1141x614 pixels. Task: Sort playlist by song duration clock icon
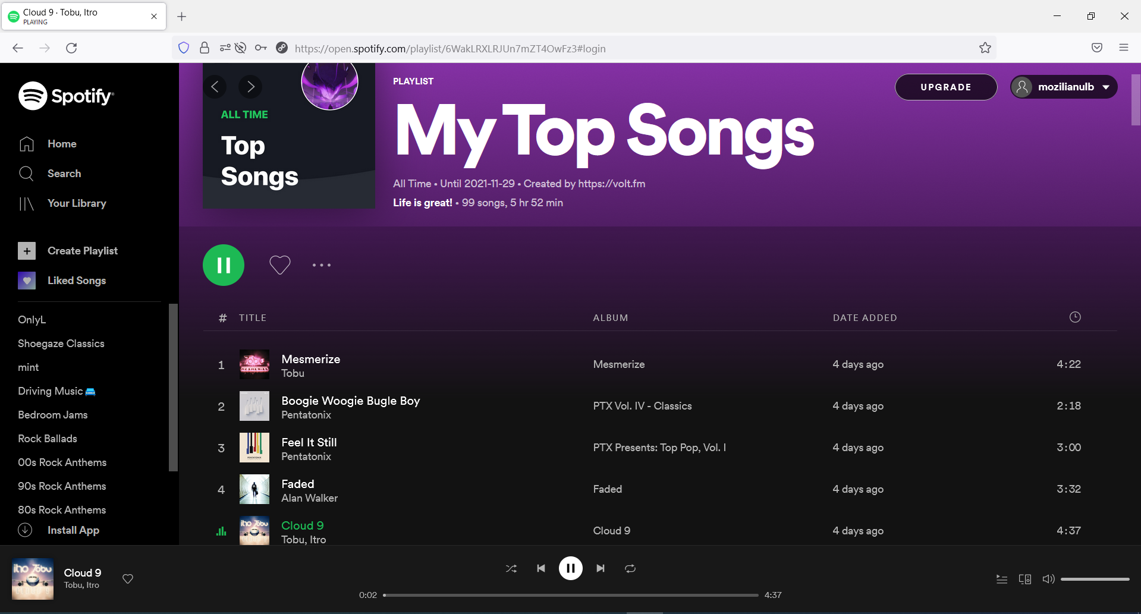1074,317
